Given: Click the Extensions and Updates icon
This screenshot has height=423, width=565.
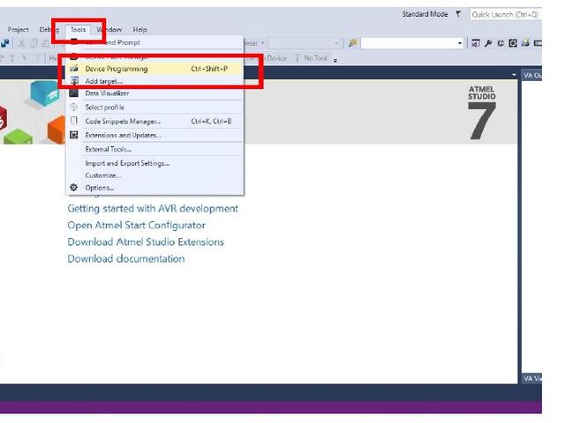Looking at the screenshot, I should tap(74, 136).
